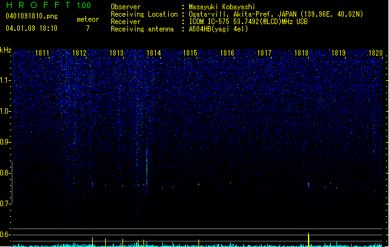Click the version number 1.0.0
389x247 pixels.
click(x=83, y=6)
